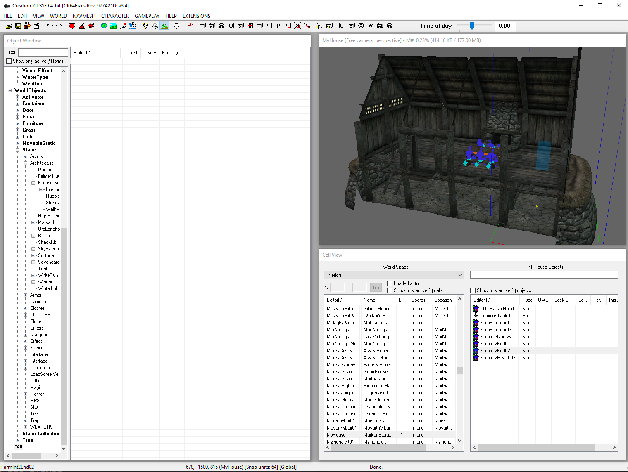Collapse the Farmhouse tree node
Viewport: 628px width, 472px height.
click(x=33, y=183)
